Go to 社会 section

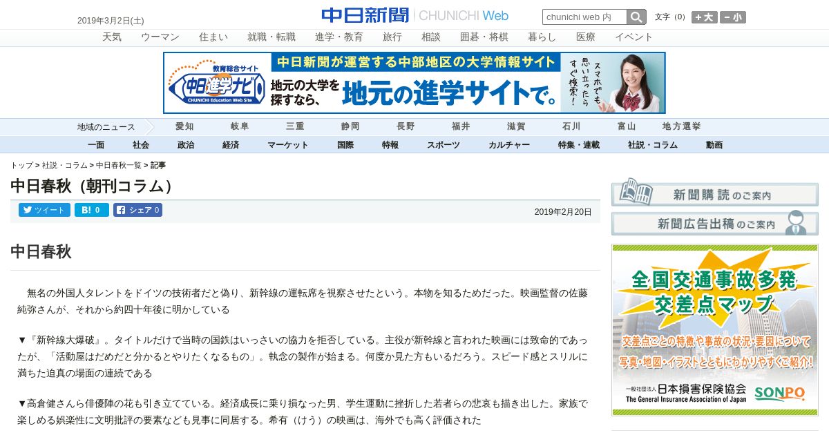141,145
